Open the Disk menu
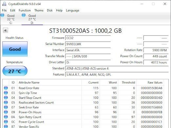The width and height of the screenshot is (171, 128). click(x=50, y=11)
